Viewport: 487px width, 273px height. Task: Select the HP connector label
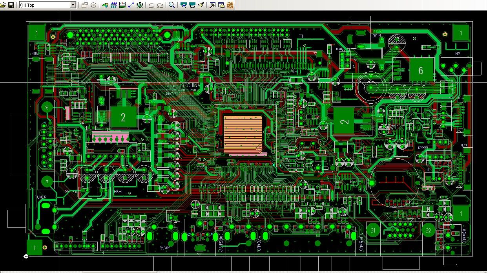click(458, 53)
